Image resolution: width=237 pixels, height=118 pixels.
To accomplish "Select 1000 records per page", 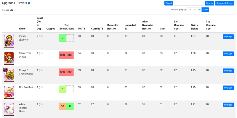I will point(205,10).
